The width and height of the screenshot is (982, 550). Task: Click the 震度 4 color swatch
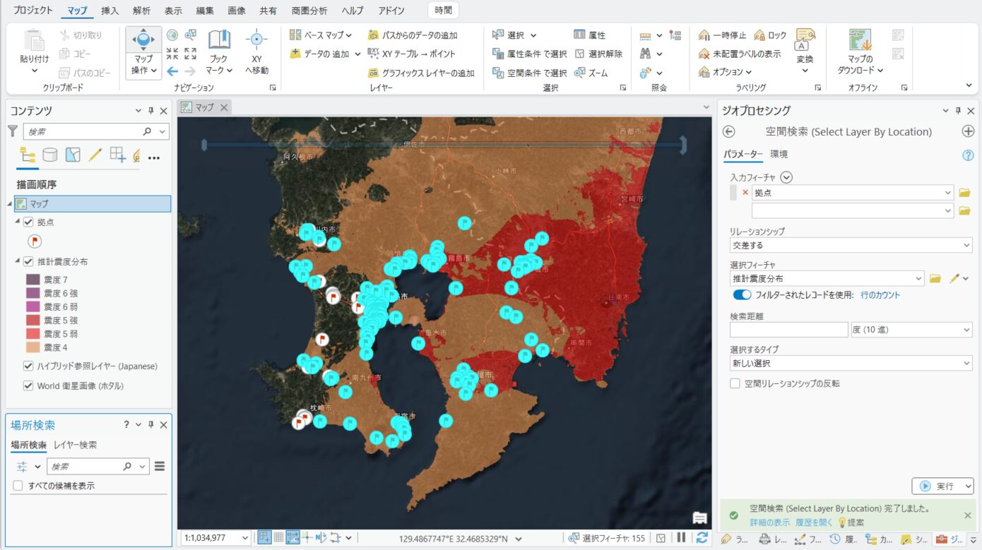33,347
